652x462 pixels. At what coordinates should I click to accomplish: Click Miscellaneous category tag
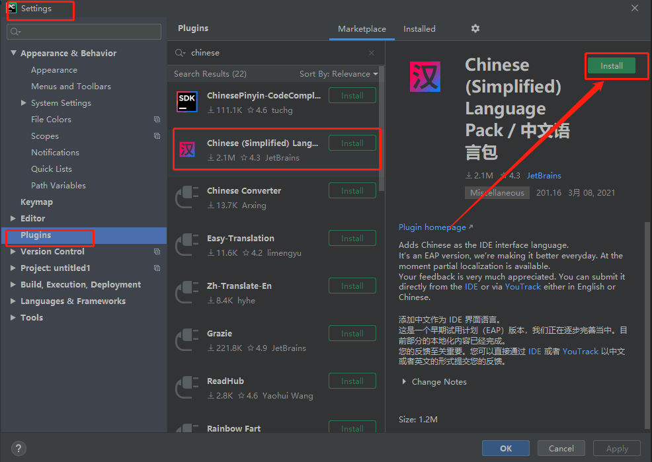click(x=497, y=193)
